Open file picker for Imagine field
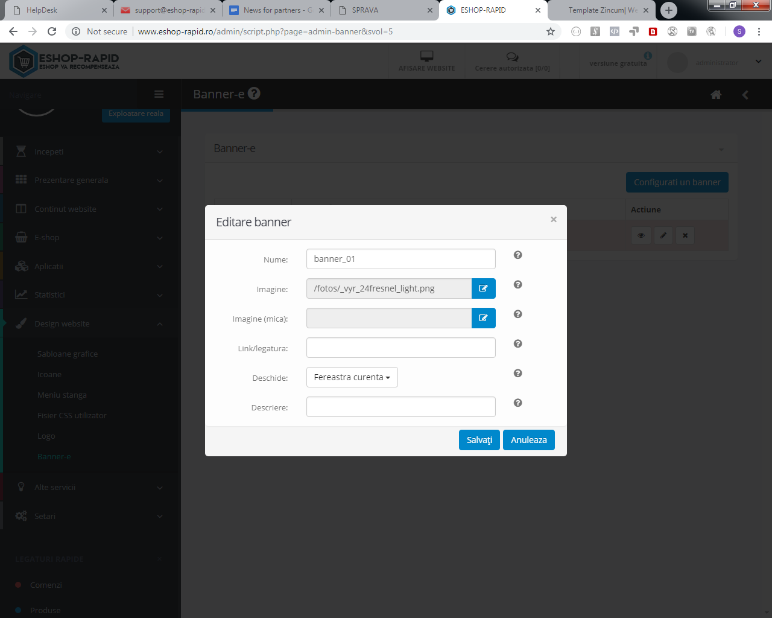 [x=483, y=288]
